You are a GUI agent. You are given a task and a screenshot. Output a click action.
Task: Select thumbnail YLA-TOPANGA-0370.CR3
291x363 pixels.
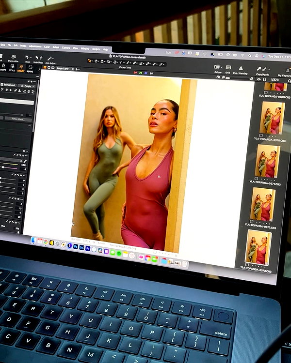tap(272, 118)
